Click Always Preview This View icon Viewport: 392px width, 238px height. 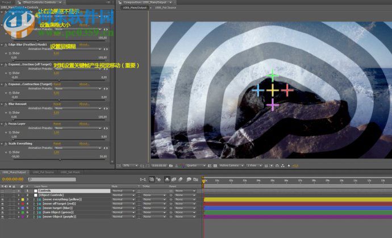coord(119,165)
